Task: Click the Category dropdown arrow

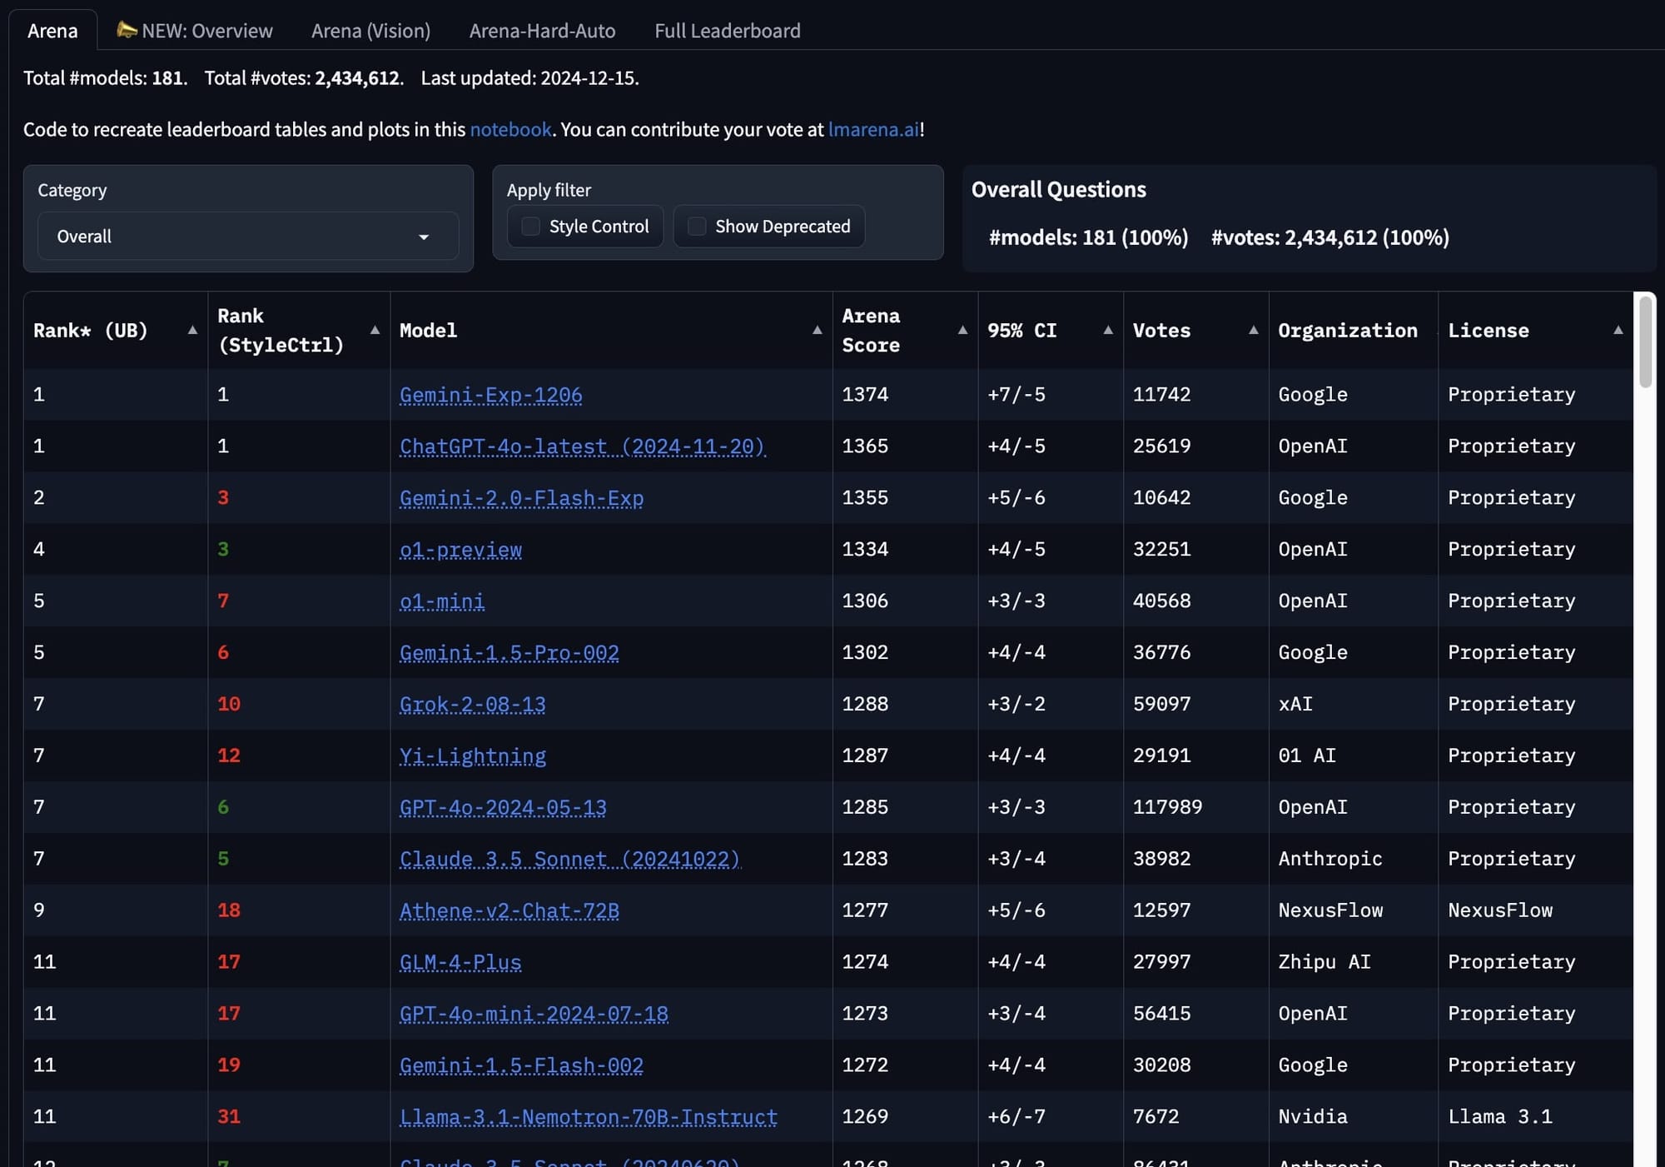Action: pos(424,237)
